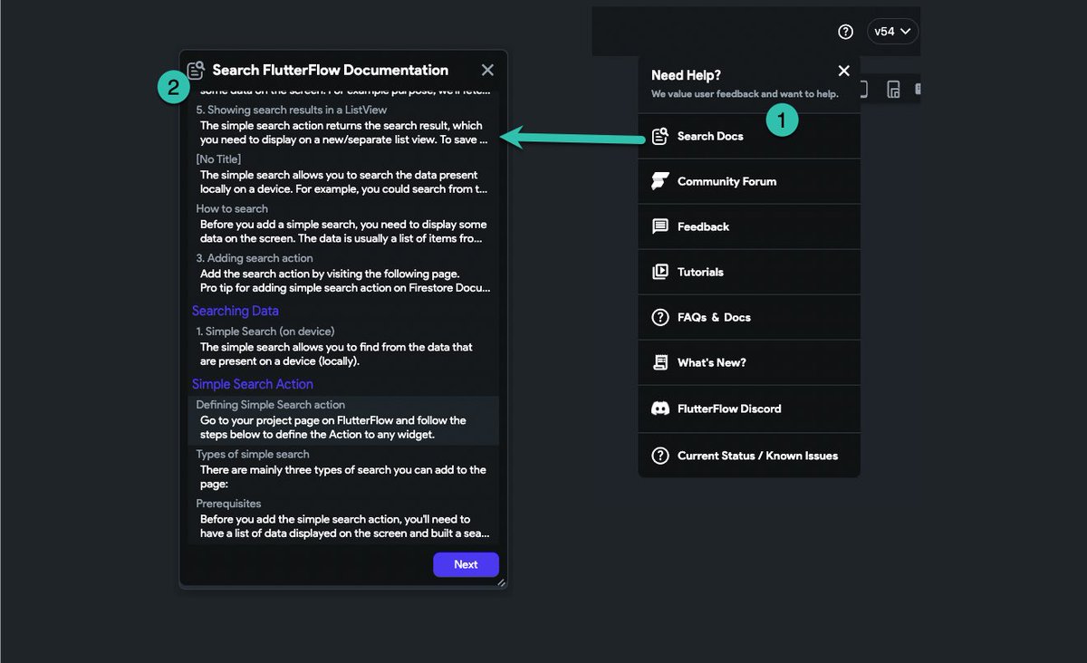The height and width of the screenshot is (663, 1087).
Task: Select result '5. Showing search results in a ListView'
Action: tap(343, 125)
